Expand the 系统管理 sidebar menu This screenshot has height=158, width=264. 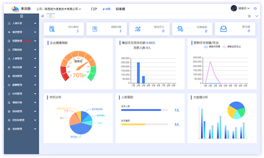tap(21, 129)
